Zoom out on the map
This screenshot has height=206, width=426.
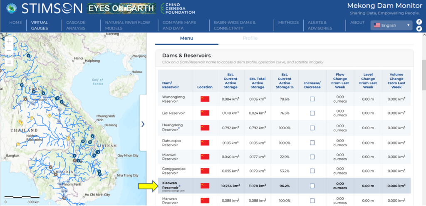pos(9,51)
